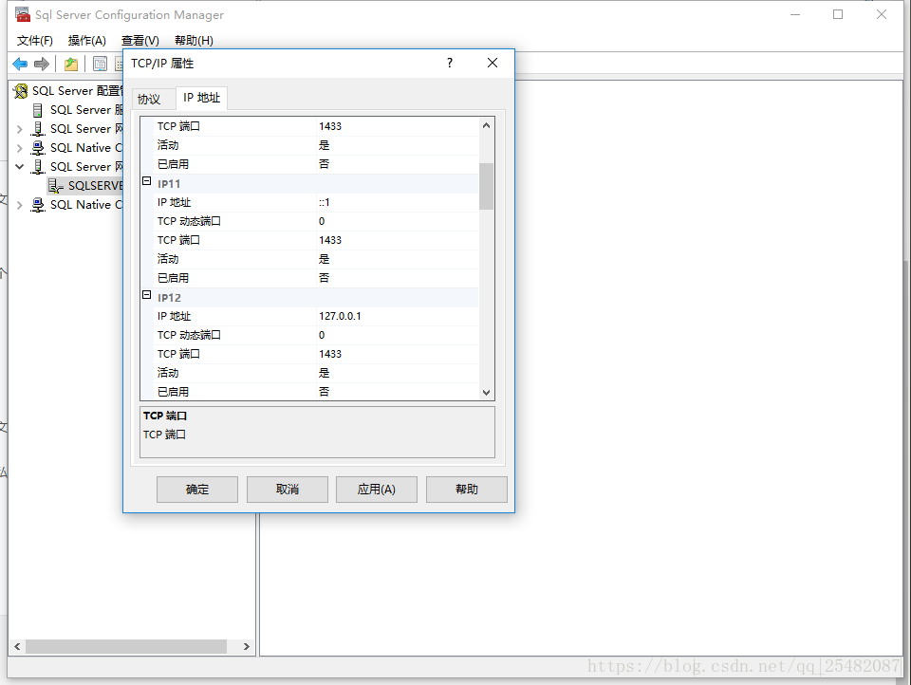The width and height of the screenshot is (911, 685).
Task: Collapse the IP12 section
Action: click(147, 294)
